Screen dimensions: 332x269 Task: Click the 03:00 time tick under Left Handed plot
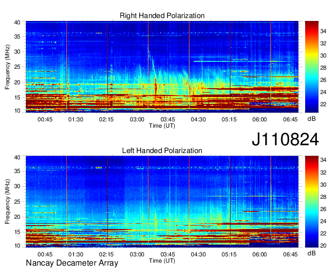137,254
